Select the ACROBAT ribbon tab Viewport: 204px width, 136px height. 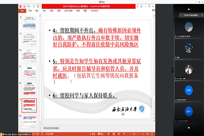[x=96, y=11]
